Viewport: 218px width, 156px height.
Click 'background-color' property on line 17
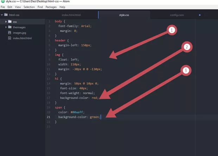(x=74, y=98)
